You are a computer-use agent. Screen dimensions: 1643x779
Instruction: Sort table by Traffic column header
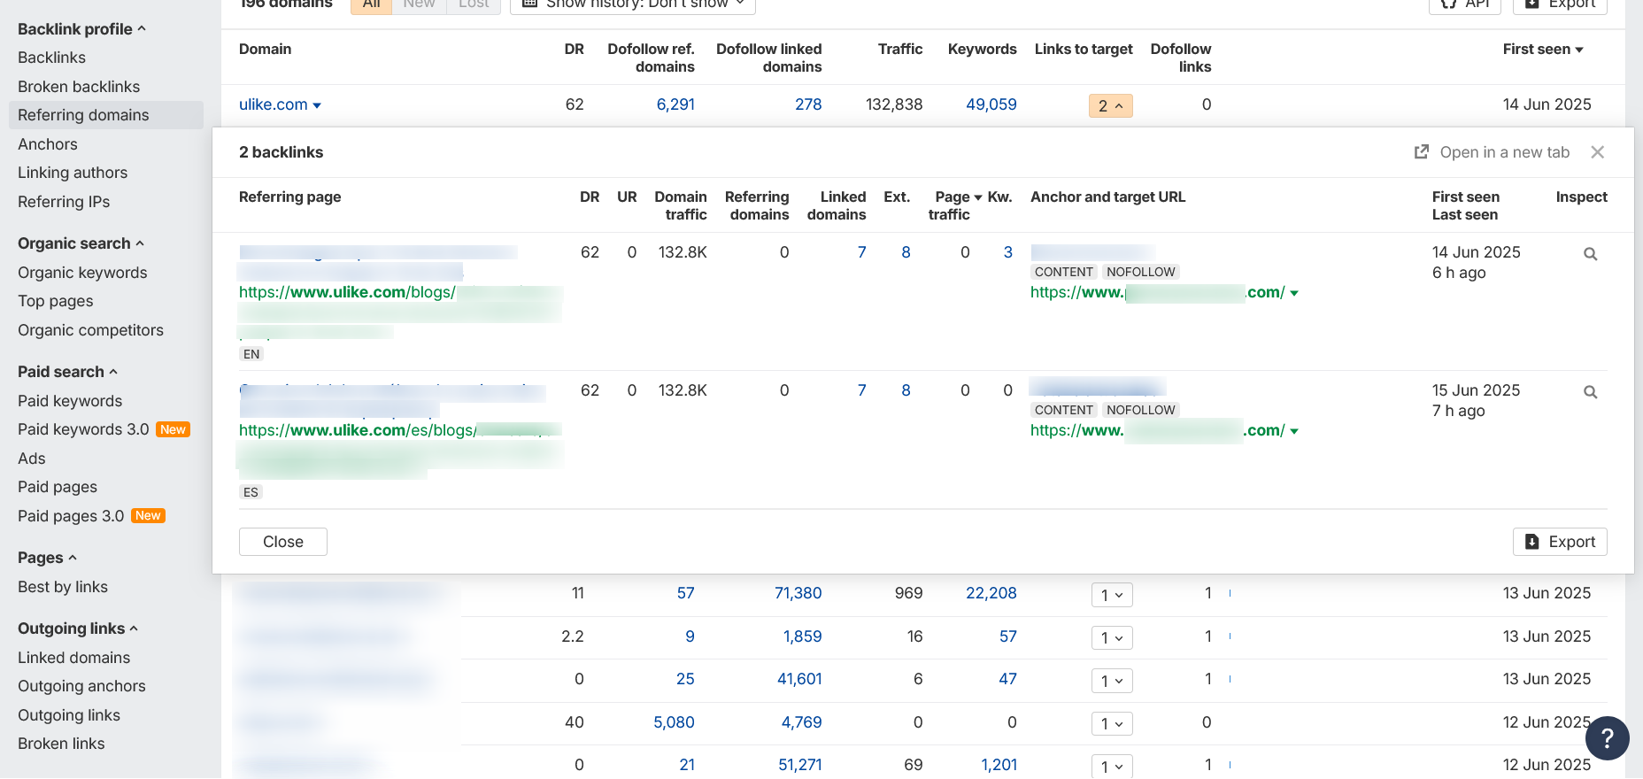tap(900, 50)
